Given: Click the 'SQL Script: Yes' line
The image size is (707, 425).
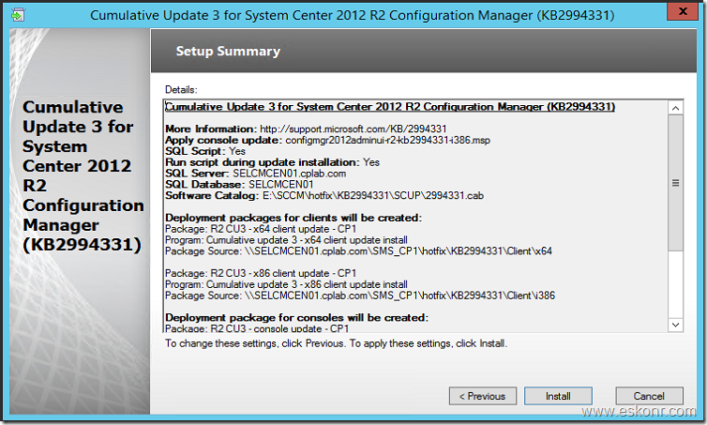Looking at the screenshot, I should pos(205,151).
